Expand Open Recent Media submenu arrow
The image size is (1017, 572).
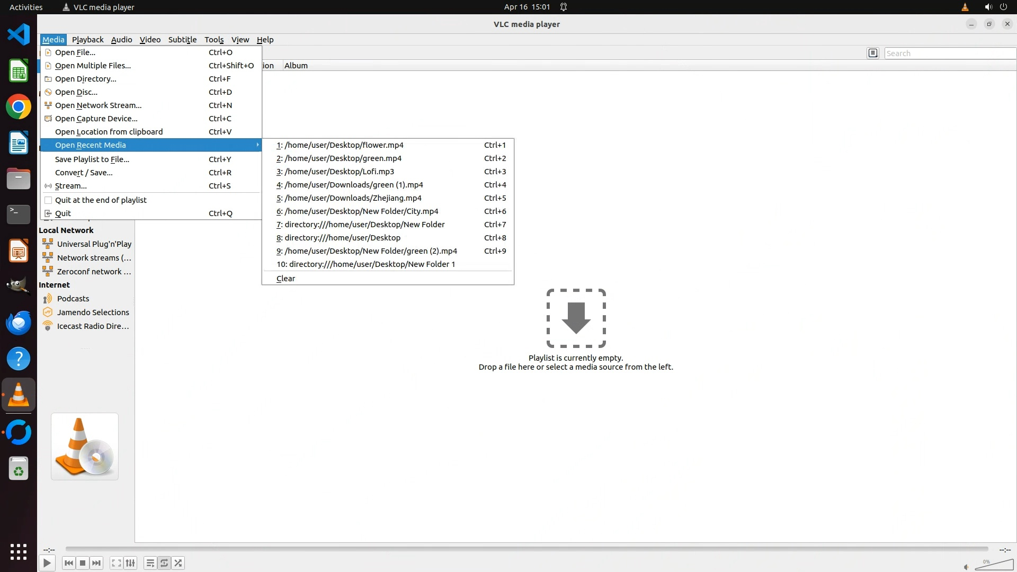(257, 145)
